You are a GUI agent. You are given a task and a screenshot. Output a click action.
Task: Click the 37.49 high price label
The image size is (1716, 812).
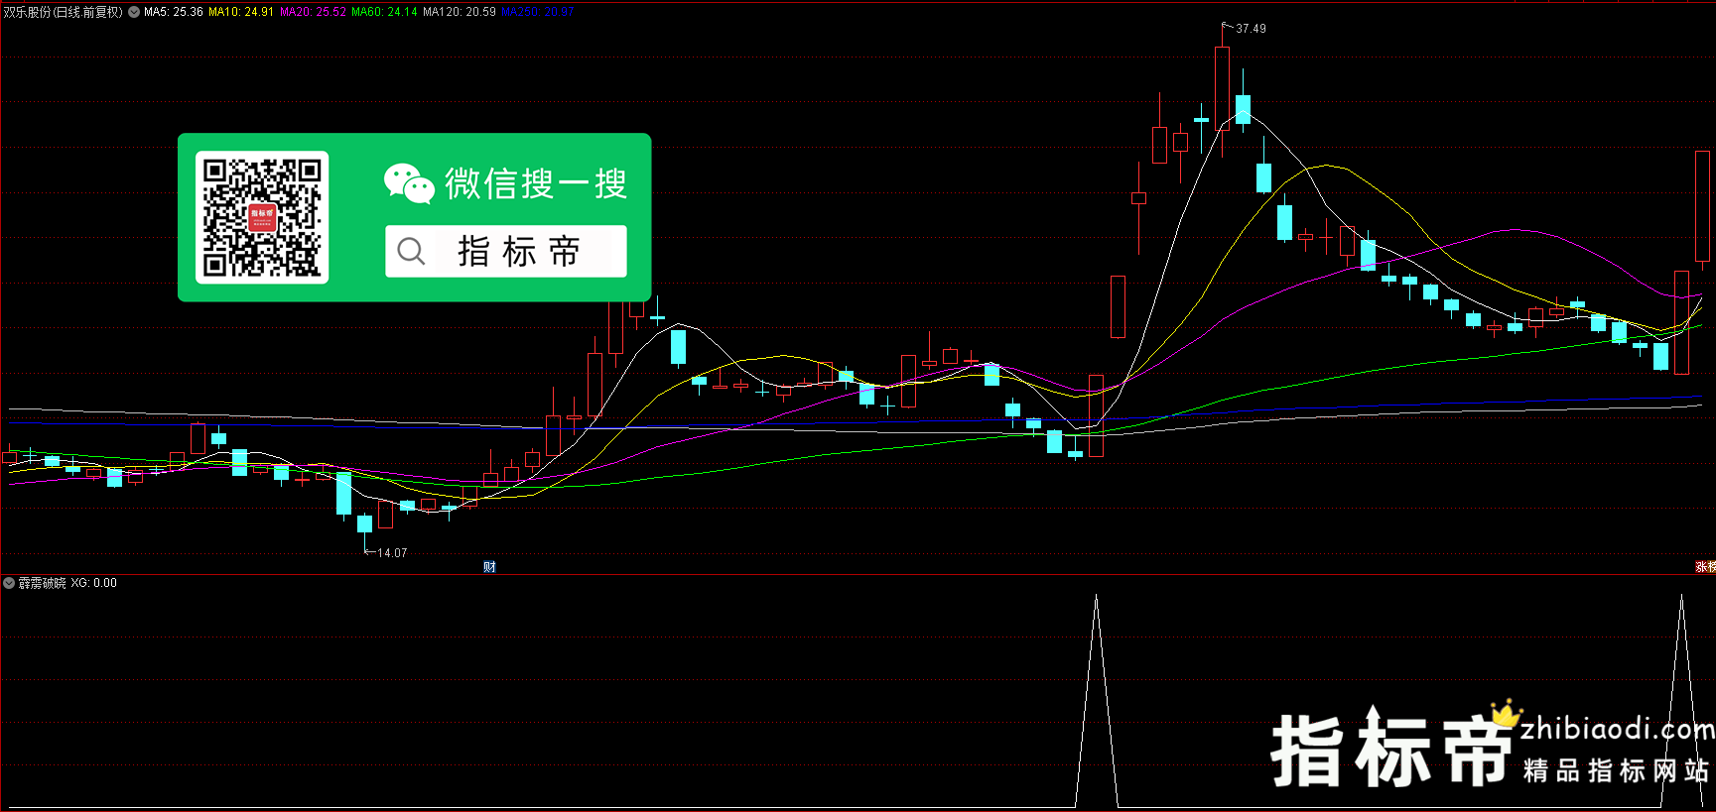(x=1251, y=29)
